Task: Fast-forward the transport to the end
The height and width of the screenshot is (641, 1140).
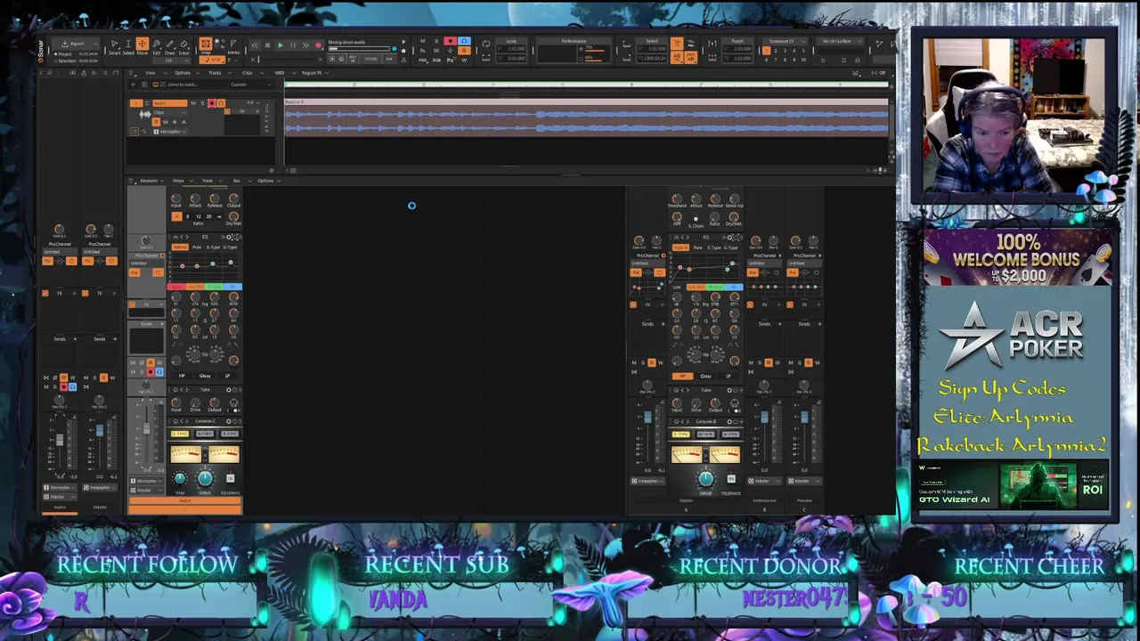Action: [x=305, y=45]
